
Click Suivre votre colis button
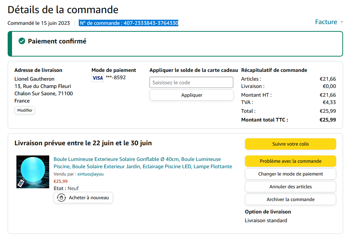[290, 144]
